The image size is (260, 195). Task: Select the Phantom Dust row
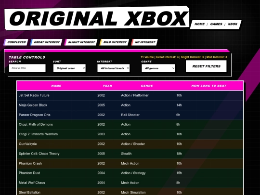(130, 173)
